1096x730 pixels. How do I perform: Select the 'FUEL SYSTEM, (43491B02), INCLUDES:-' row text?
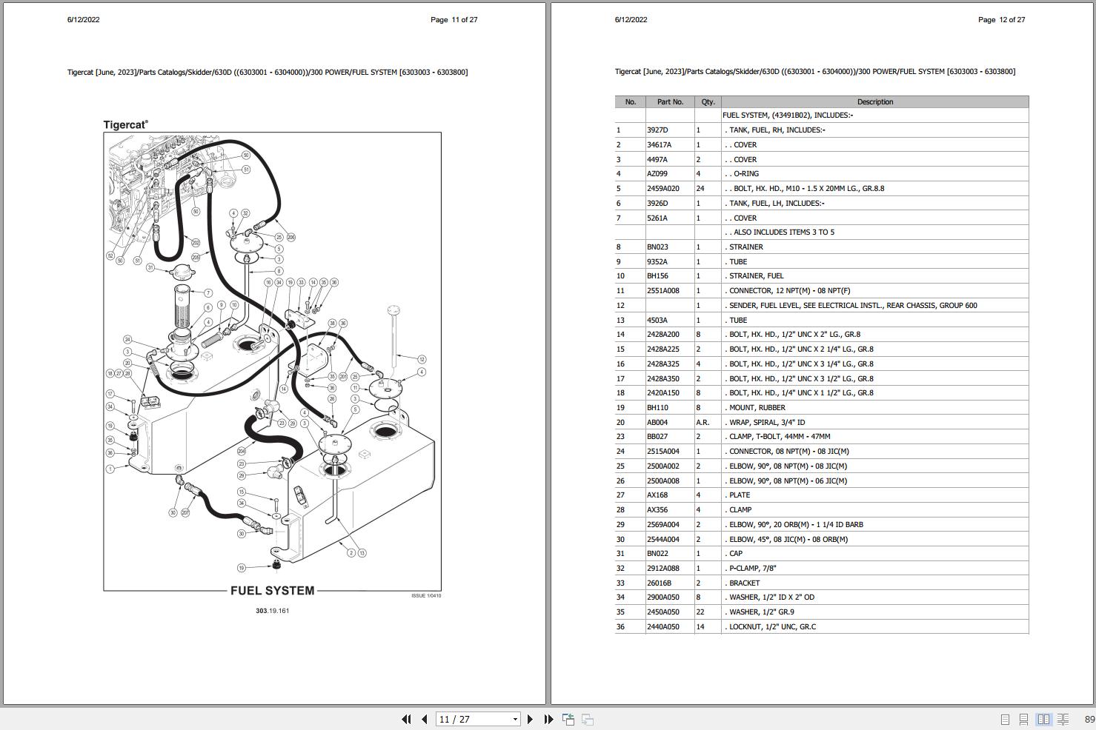[x=788, y=115]
